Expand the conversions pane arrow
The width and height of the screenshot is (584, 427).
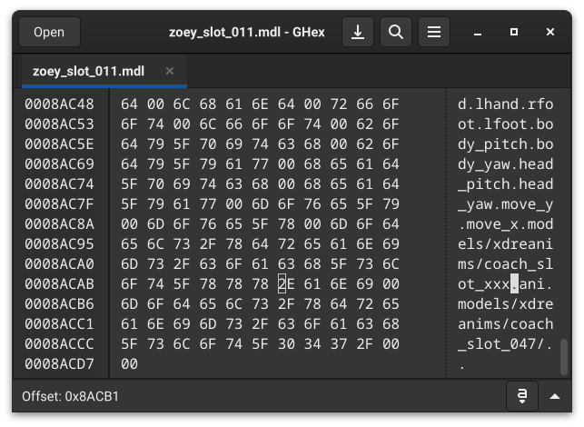[x=555, y=397]
